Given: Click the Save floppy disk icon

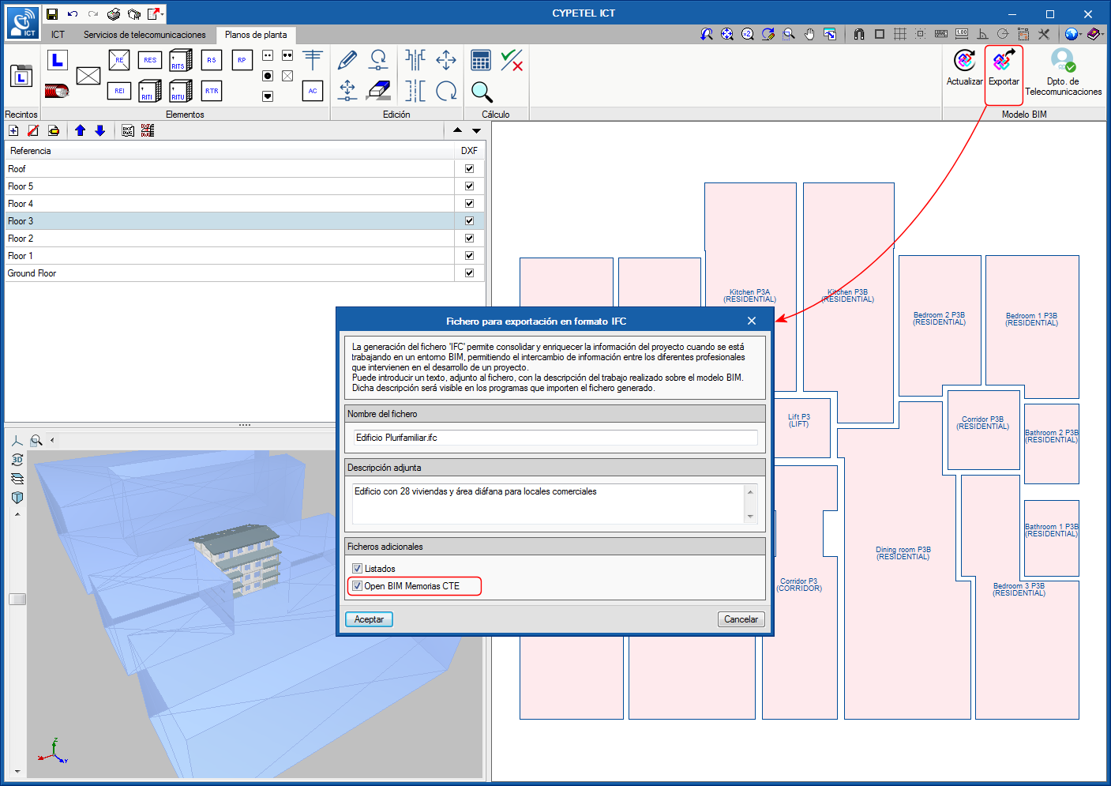Looking at the screenshot, I should point(52,13).
